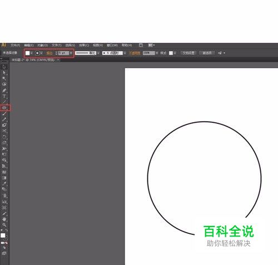Viewport: 278px width, 265px height.
Task: Set the toolbox color to None
Action: coord(7,243)
